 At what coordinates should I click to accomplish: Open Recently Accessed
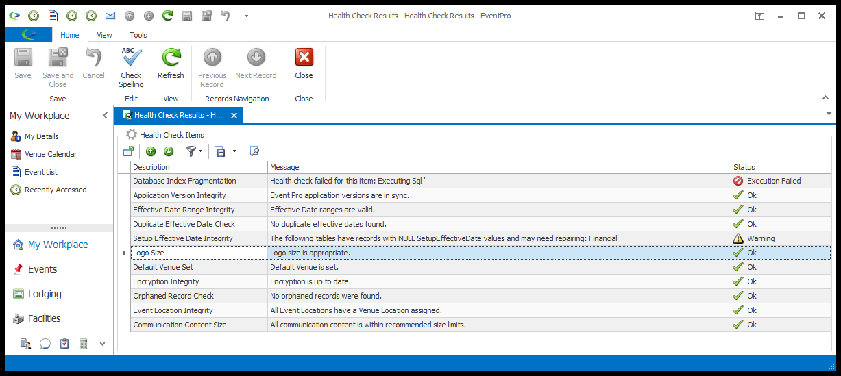coord(49,190)
